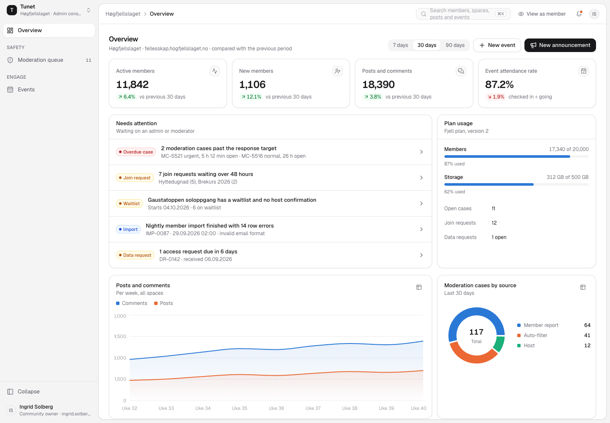Toggle View as member mode
This screenshot has height=423, width=610.
pos(542,14)
